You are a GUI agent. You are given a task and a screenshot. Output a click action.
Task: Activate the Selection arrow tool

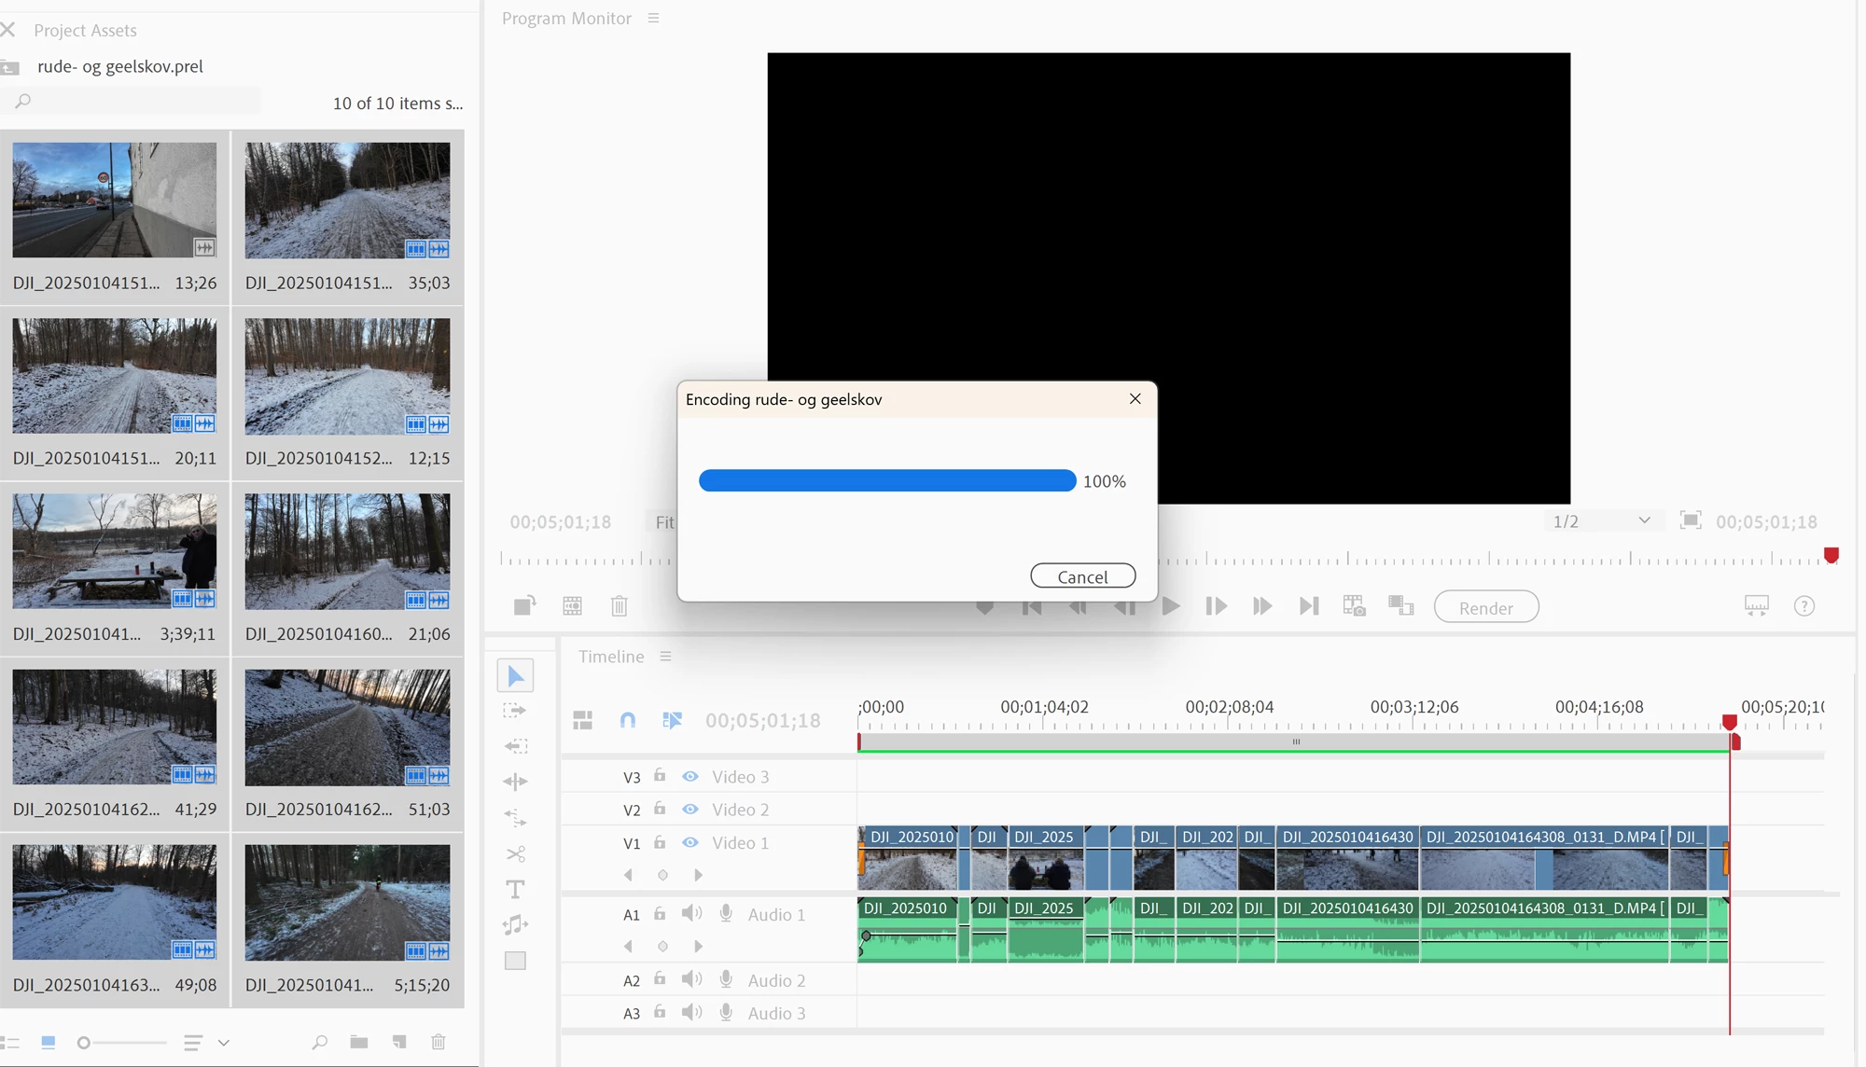(515, 675)
